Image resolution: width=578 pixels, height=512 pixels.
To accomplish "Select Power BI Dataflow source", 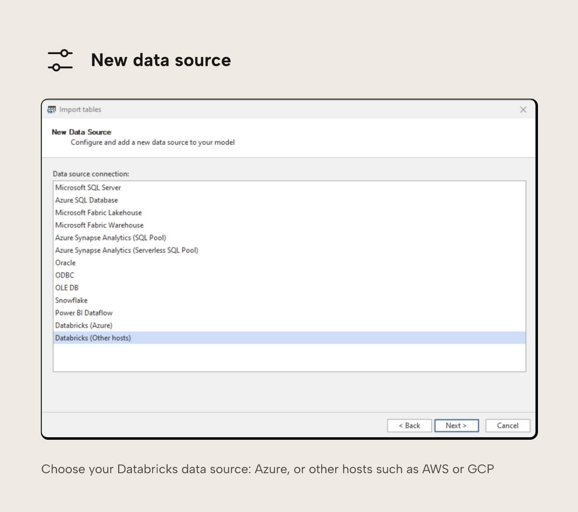I will tap(289, 313).
